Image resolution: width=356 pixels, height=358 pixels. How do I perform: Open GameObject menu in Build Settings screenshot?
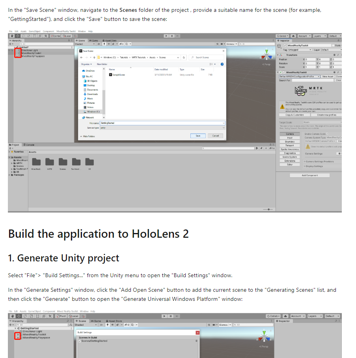click(x=34, y=311)
